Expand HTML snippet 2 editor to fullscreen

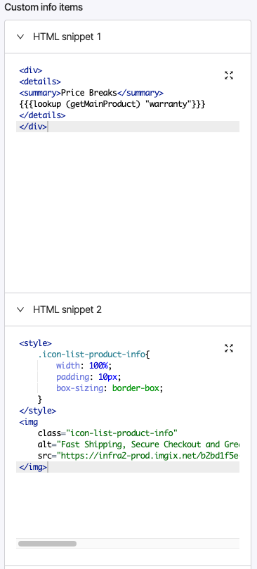229,348
